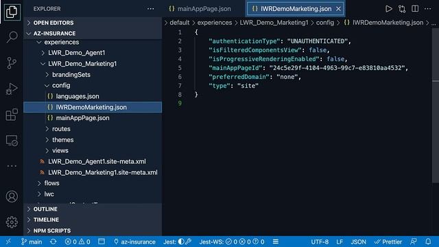Click the 'experiences' breadcrumb
The image size is (439, 247).
[215, 23]
